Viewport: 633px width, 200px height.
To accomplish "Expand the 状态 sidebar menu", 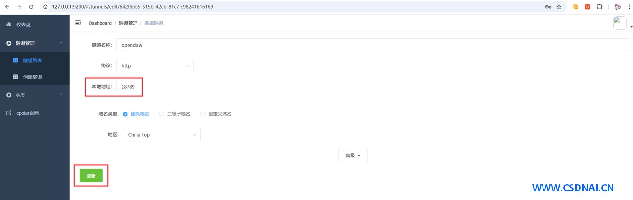I will click(x=35, y=95).
